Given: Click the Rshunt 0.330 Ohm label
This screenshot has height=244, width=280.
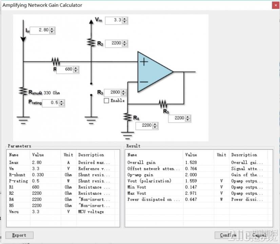Looking at the screenshot, I should coord(44,93).
